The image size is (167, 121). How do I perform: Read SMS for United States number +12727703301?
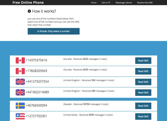(x=143, y=116)
